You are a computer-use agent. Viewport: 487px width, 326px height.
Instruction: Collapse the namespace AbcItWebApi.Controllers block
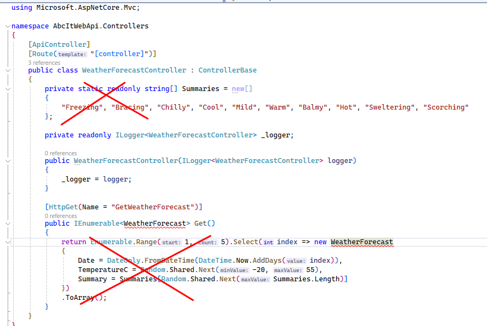tap(7, 26)
